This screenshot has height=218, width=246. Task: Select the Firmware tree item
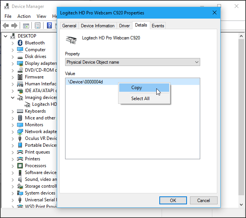(x=34, y=77)
